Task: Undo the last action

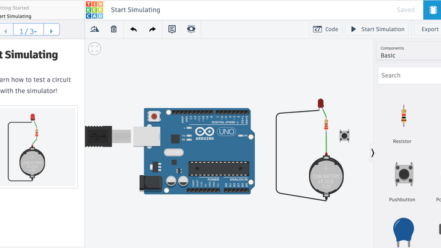Action: [x=134, y=29]
